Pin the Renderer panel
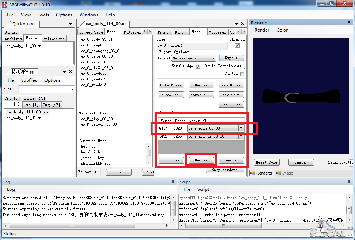The height and width of the screenshot is (240, 355). 349,23
